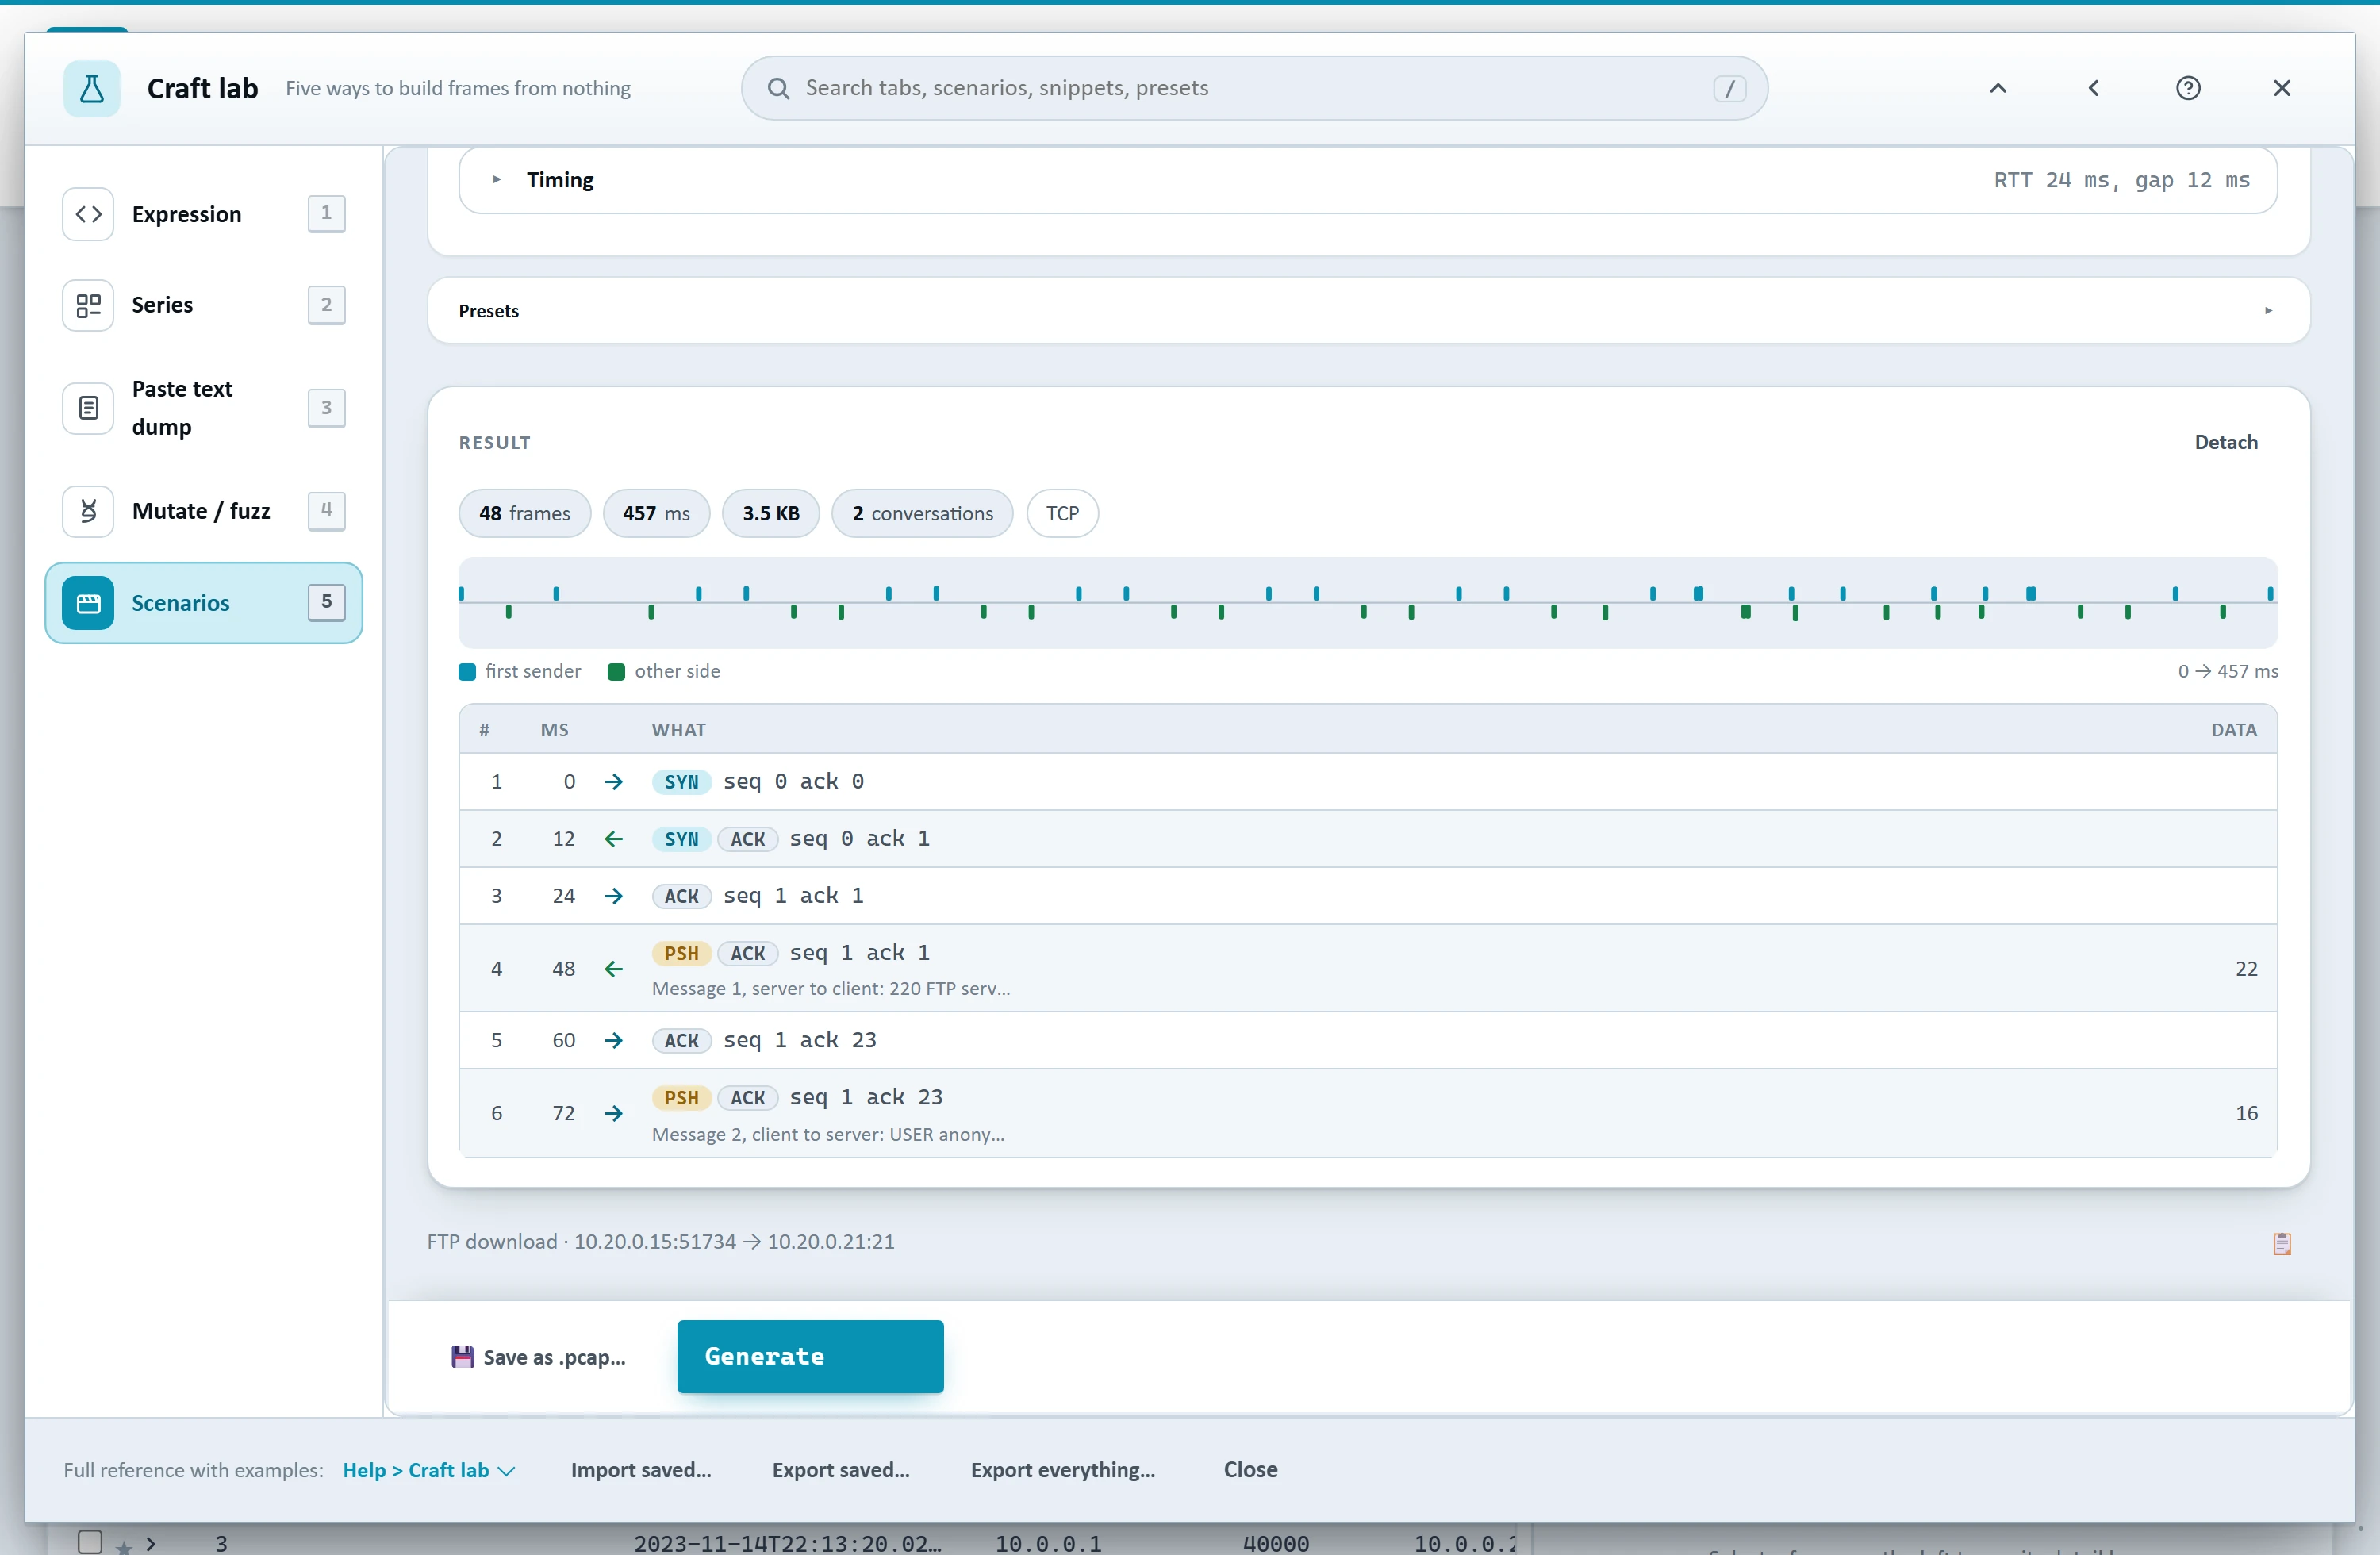Viewport: 2380px width, 1555px height.
Task: Select the Mutate / fuzz tab
Action: [203, 511]
